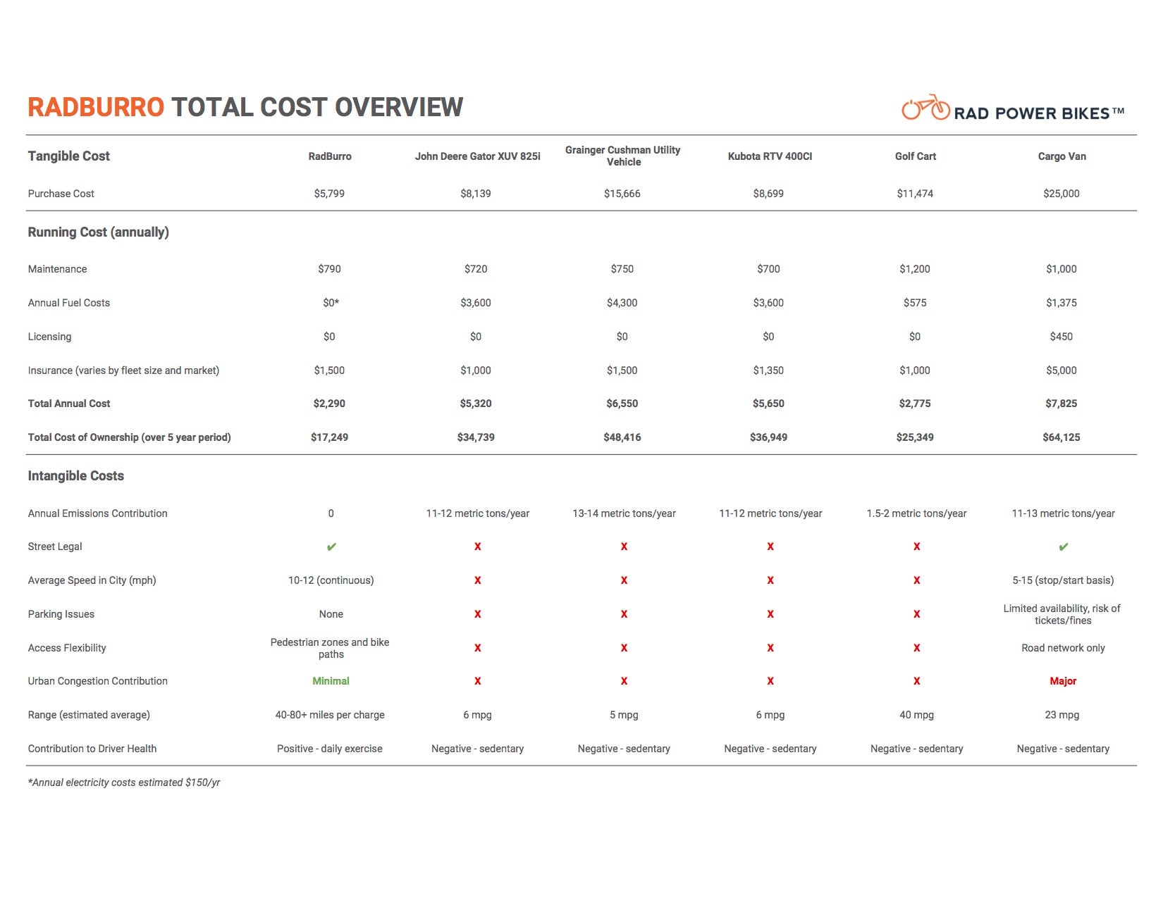Click the Rad Power Bikes bicycle logo icon
This screenshot has width=1163, height=898.
tap(925, 107)
